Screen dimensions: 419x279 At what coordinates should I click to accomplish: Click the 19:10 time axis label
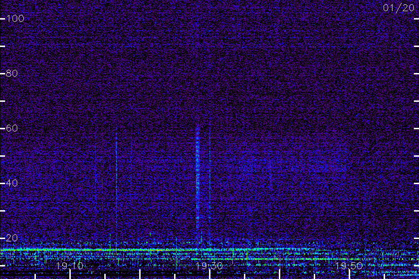pos(70,266)
